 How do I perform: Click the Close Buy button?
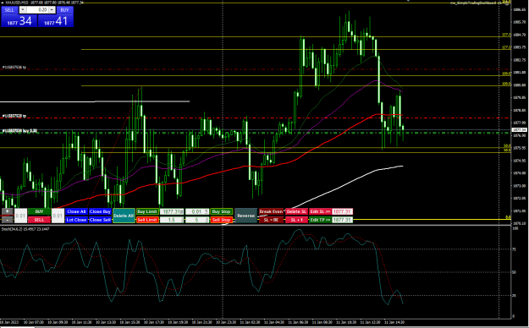point(100,211)
